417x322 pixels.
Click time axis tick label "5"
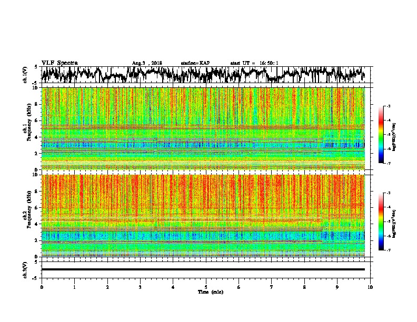pos(206,287)
